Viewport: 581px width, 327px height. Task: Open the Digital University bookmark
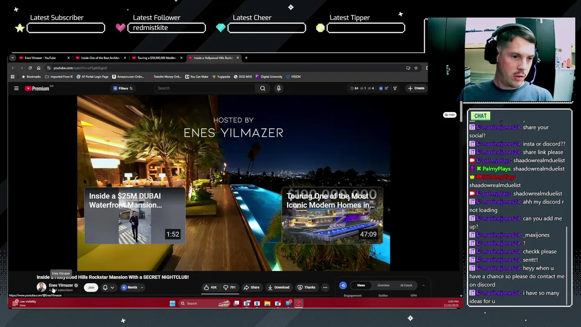(269, 76)
